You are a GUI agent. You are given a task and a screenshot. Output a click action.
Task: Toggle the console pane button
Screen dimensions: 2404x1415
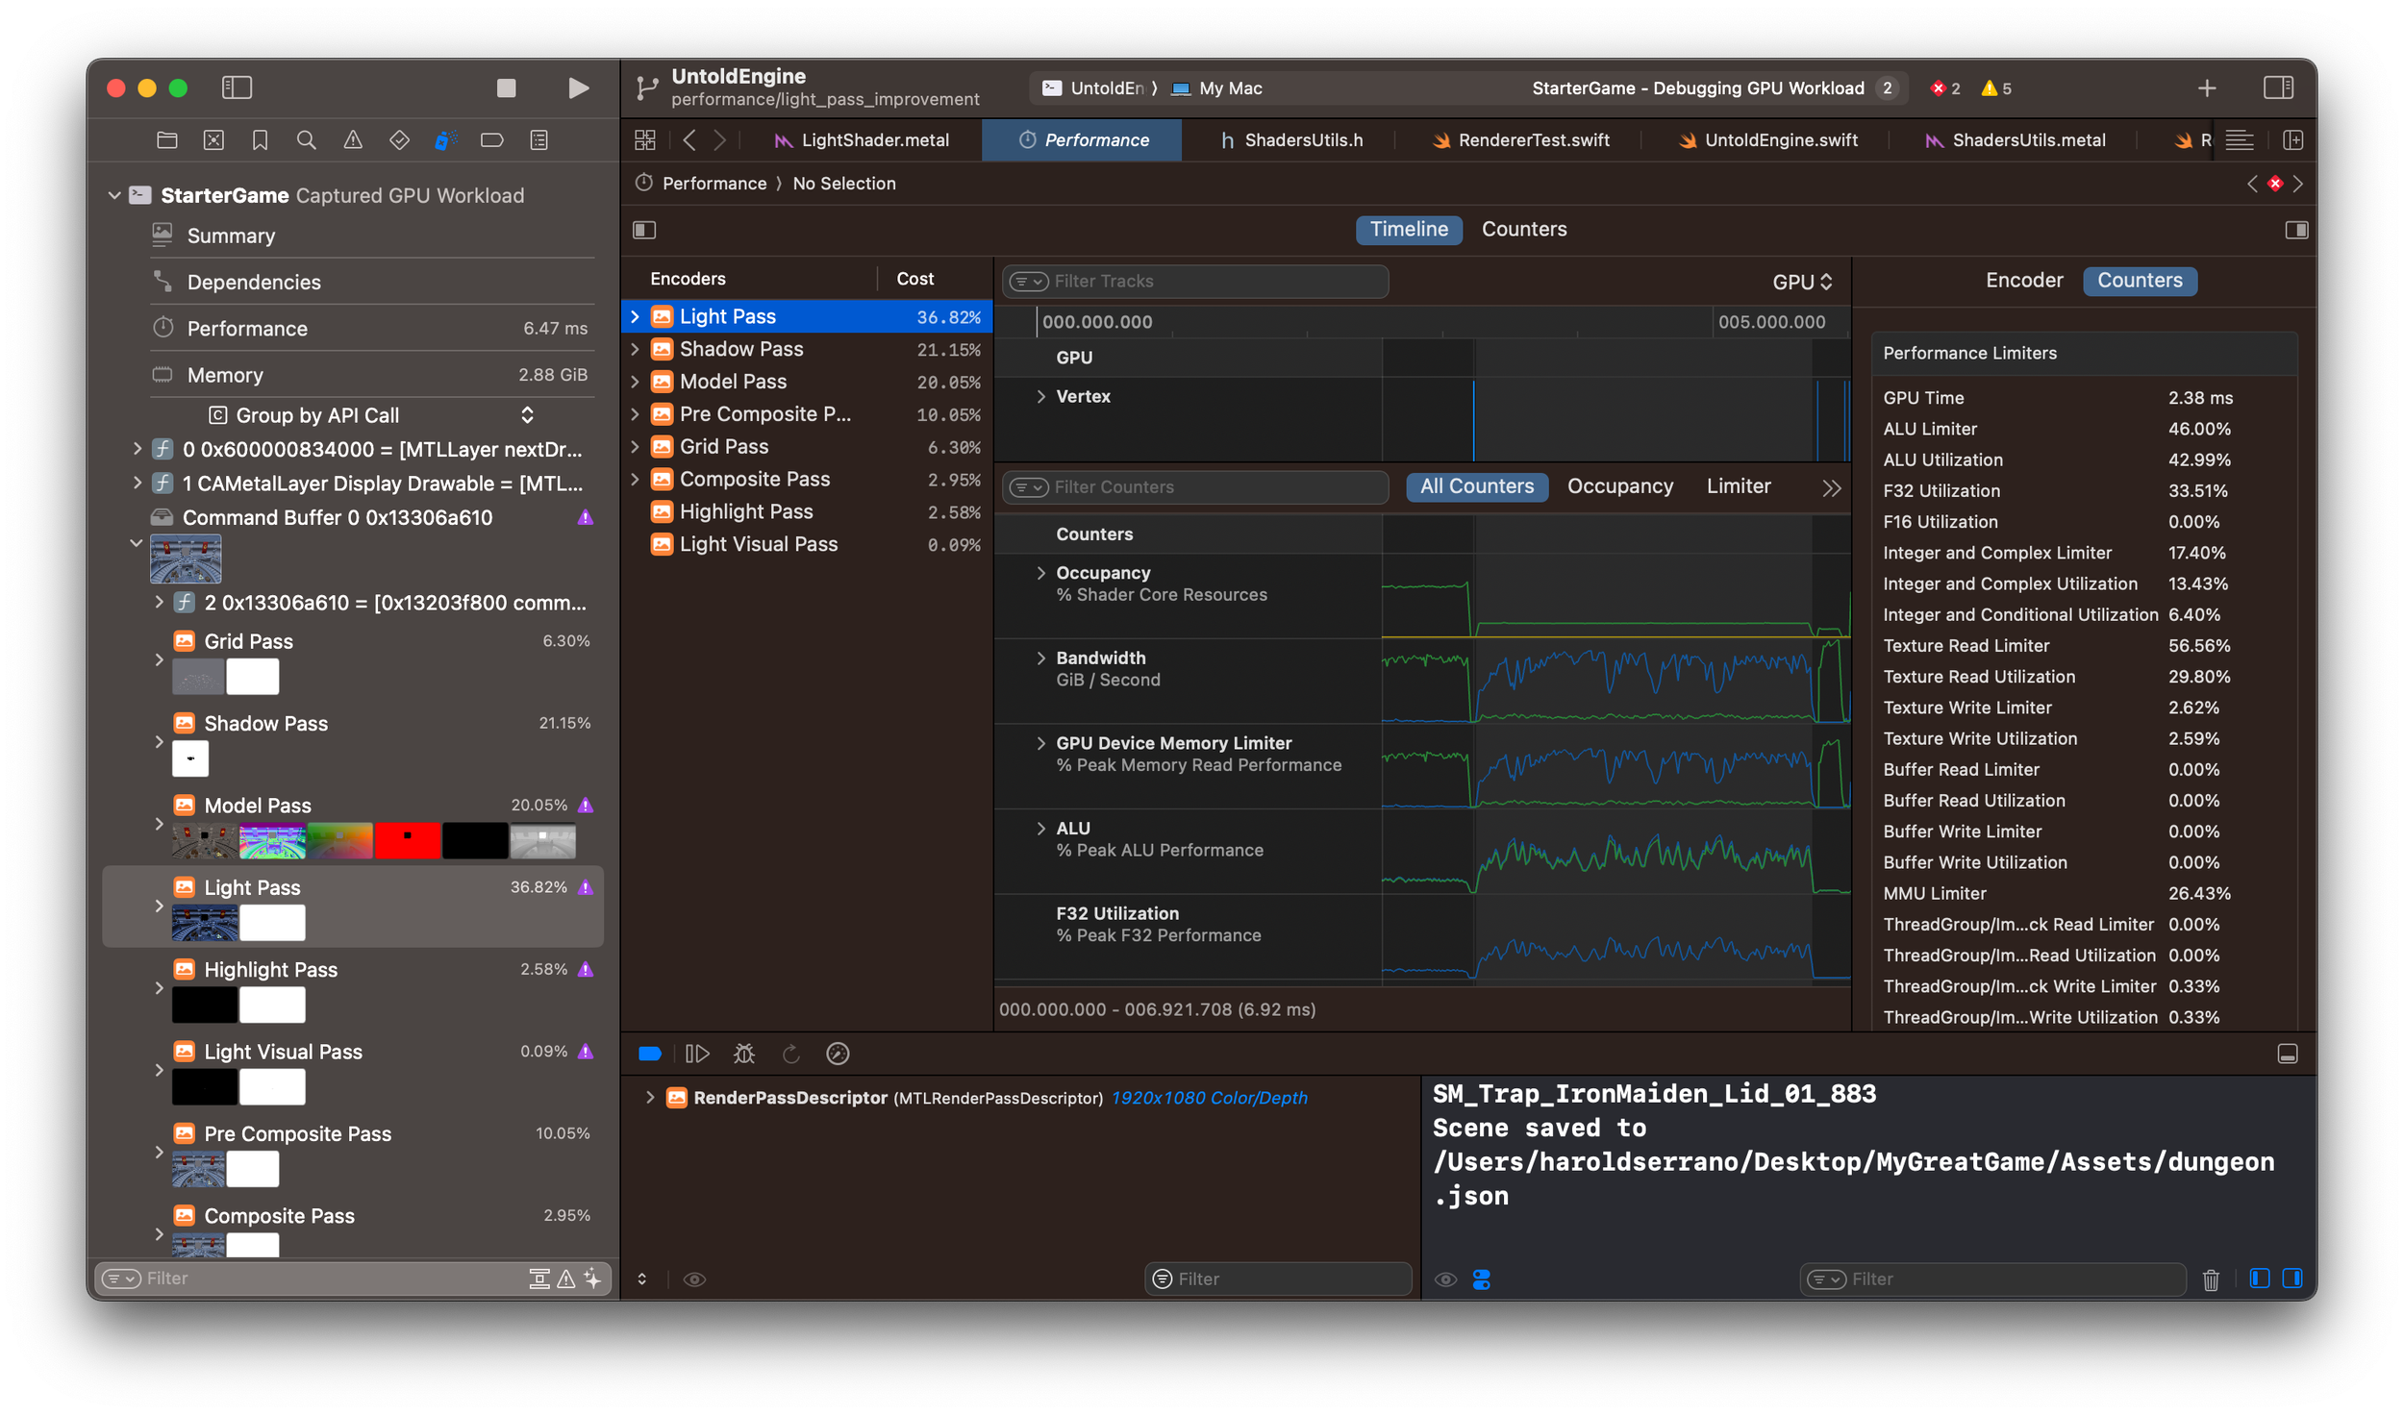2292,1278
